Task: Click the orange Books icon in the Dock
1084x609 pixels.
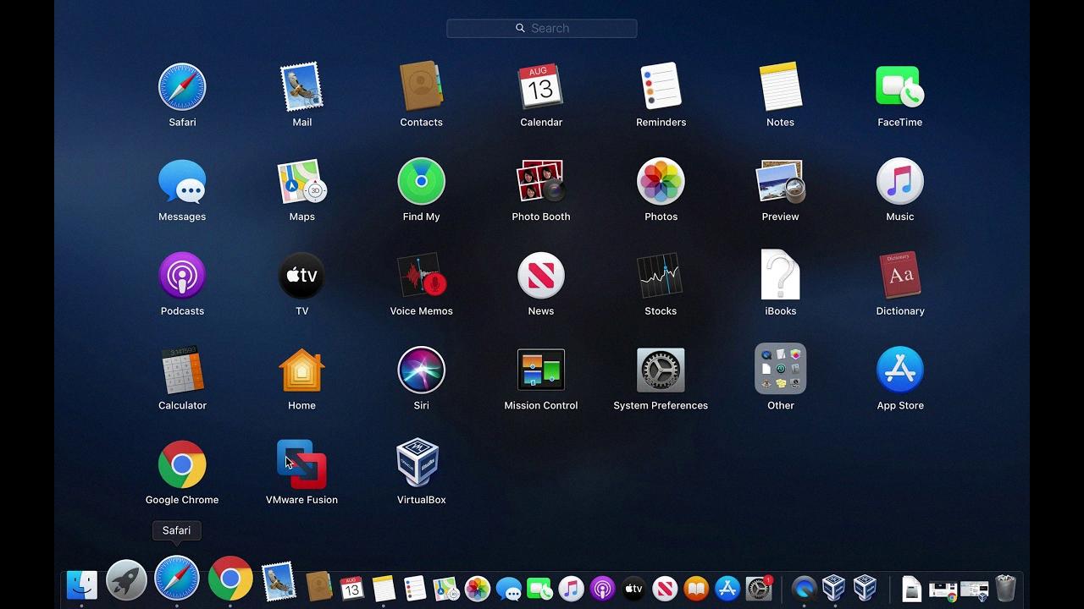Action: point(696,588)
